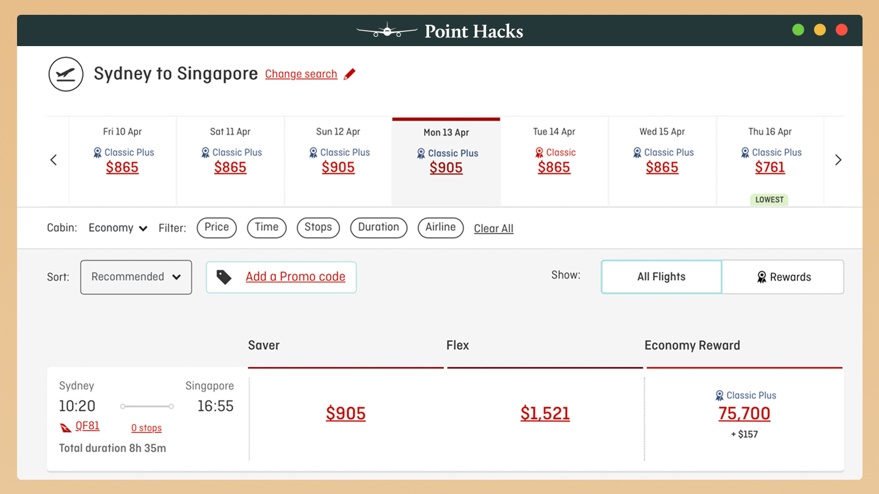The height and width of the screenshot is (494, 879).
Task: Click the promo code tag icon
Action: 224,277
